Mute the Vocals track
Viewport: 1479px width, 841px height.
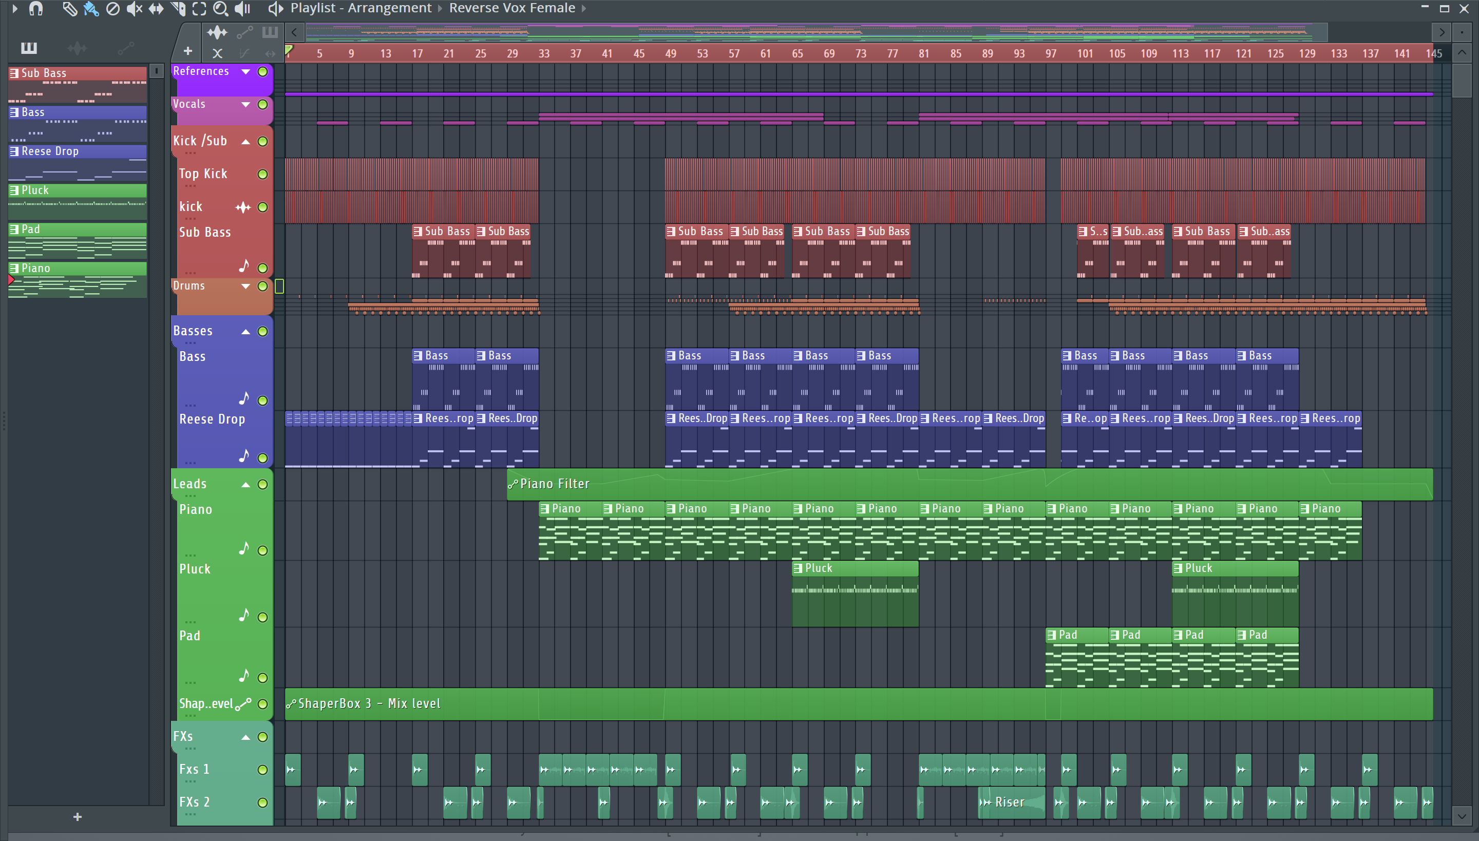tap(263, 105)
